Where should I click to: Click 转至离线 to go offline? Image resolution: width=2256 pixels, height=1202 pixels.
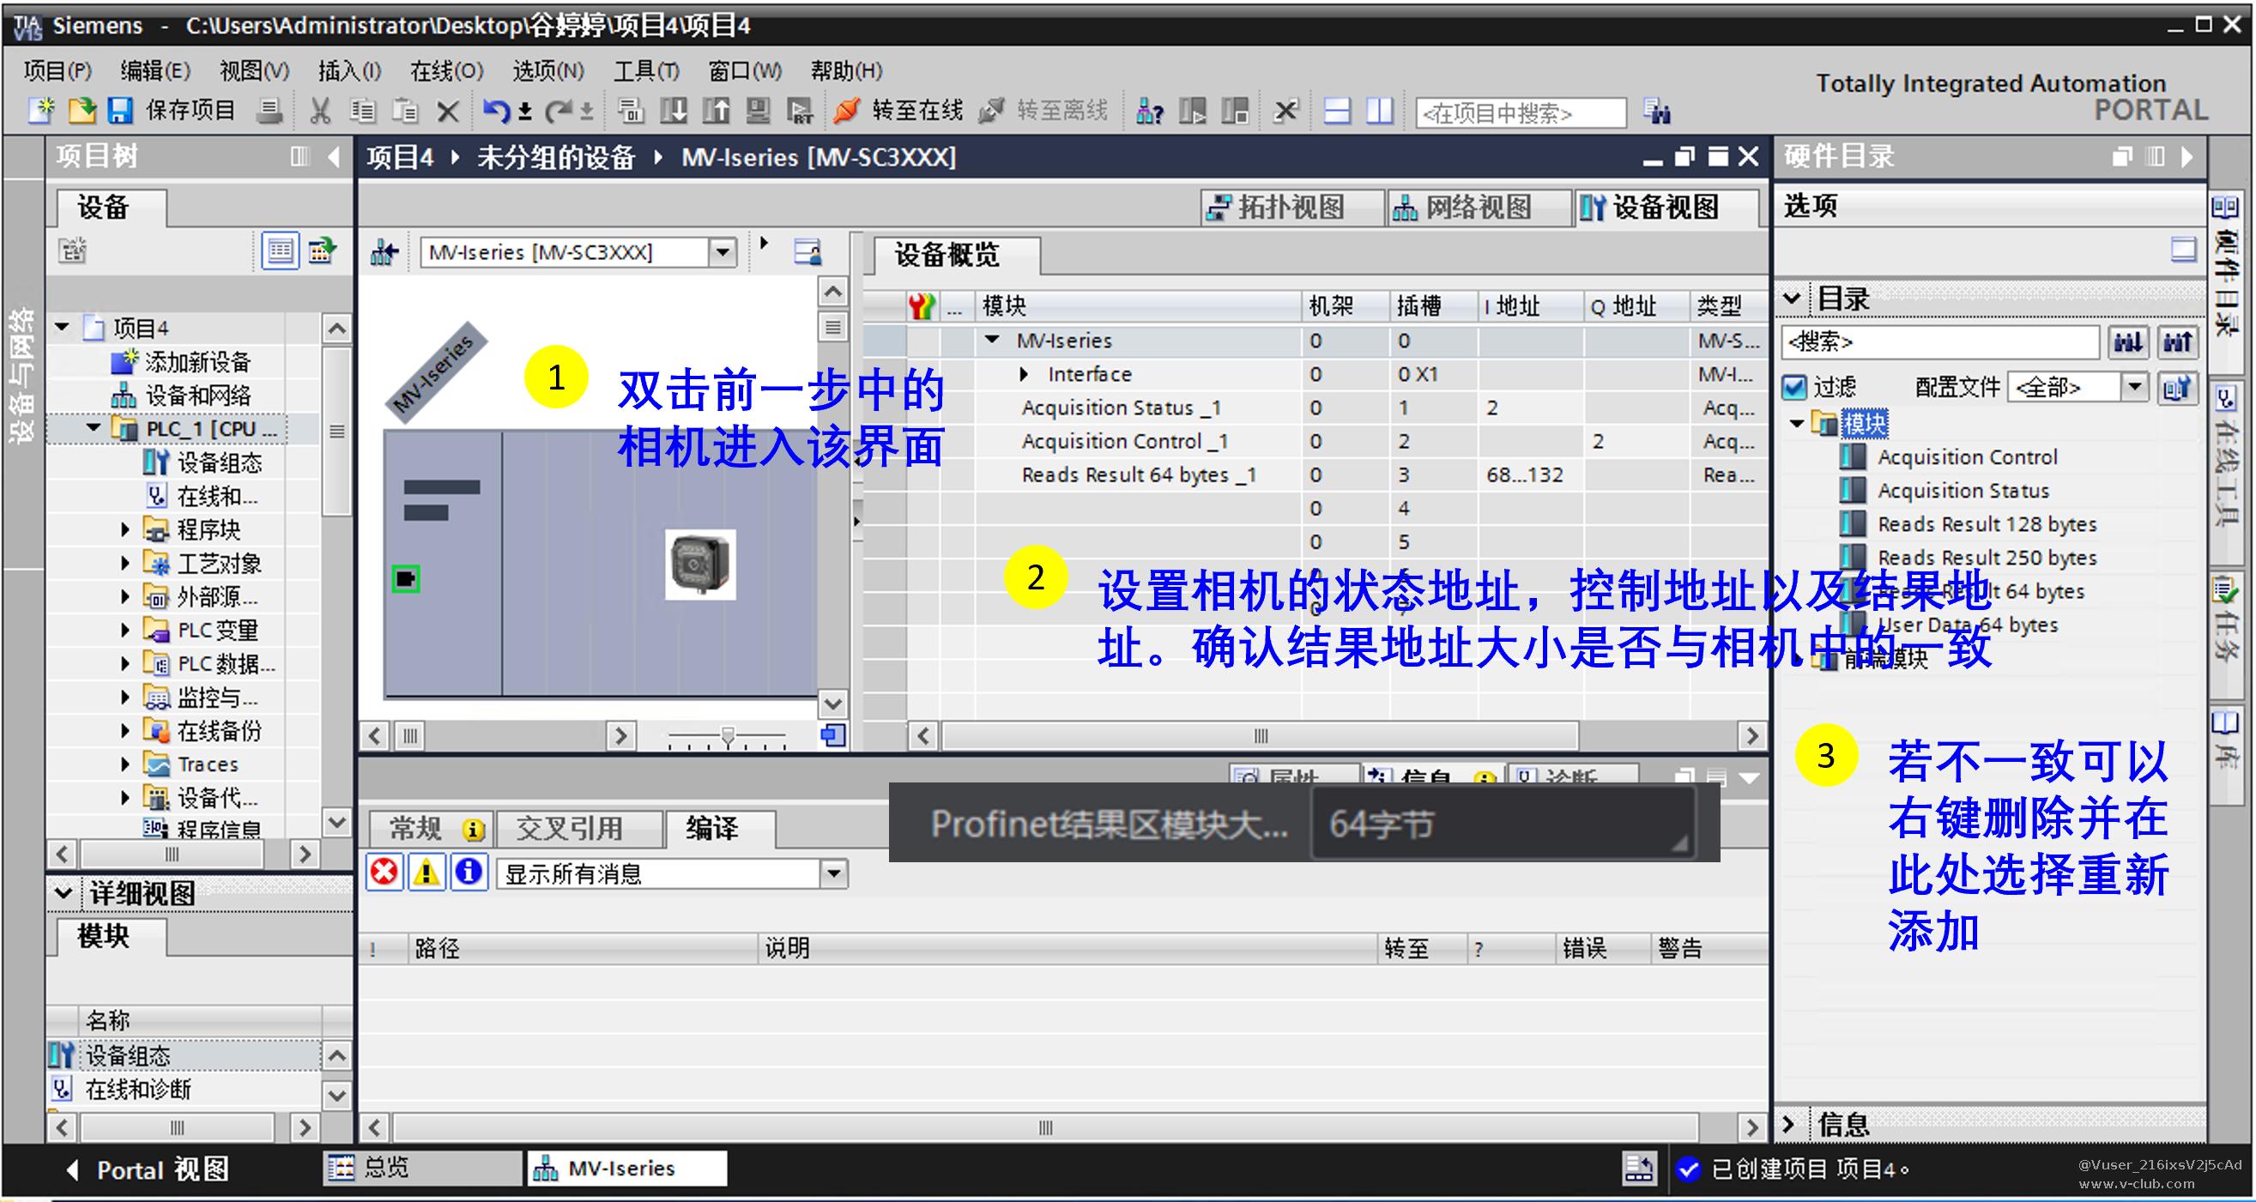point(1043,111)
